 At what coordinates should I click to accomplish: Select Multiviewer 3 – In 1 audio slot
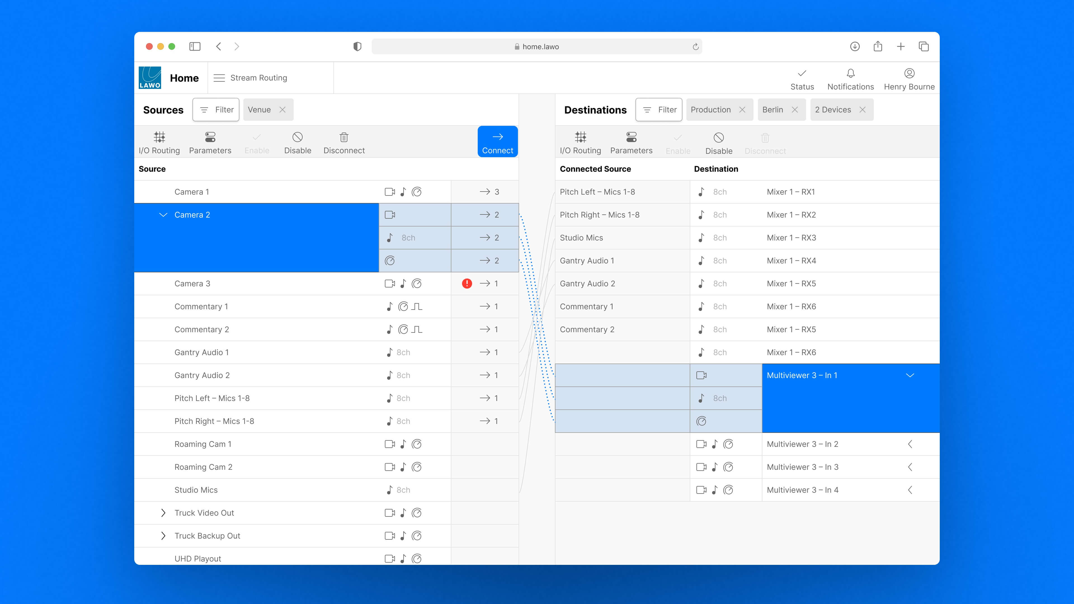tap(726, 398)
